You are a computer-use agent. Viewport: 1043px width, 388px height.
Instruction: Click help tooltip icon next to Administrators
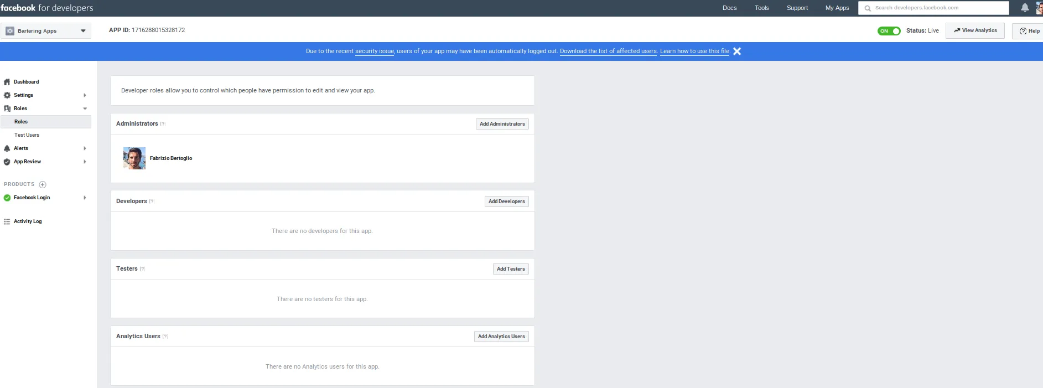click(163, 124)
